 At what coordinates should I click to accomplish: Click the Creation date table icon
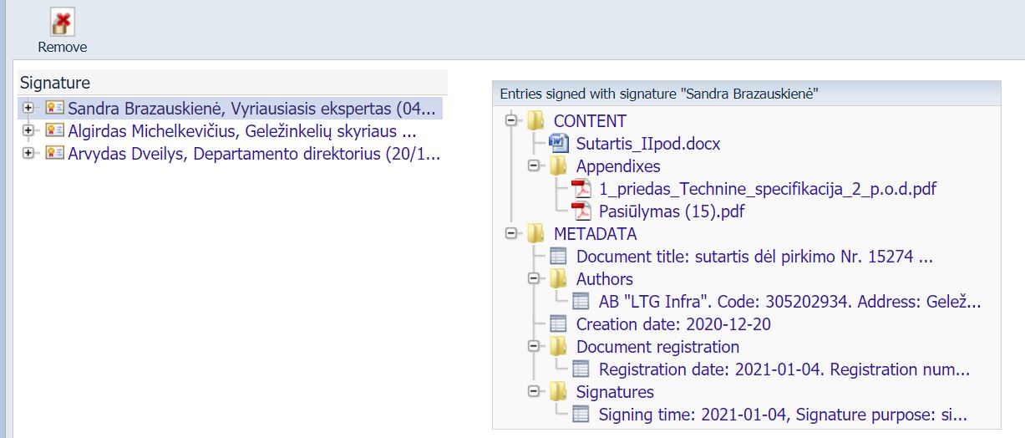558,324
